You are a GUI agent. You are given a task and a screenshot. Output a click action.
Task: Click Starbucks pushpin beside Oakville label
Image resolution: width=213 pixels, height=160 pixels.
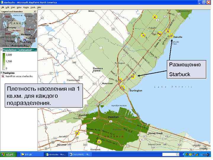(x=171, y=36)
